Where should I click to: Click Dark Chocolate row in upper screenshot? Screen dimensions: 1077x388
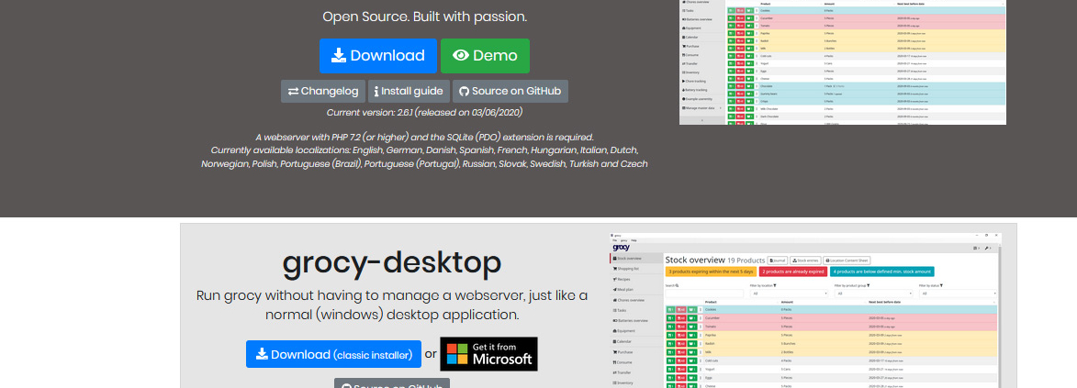coord(866,116)
